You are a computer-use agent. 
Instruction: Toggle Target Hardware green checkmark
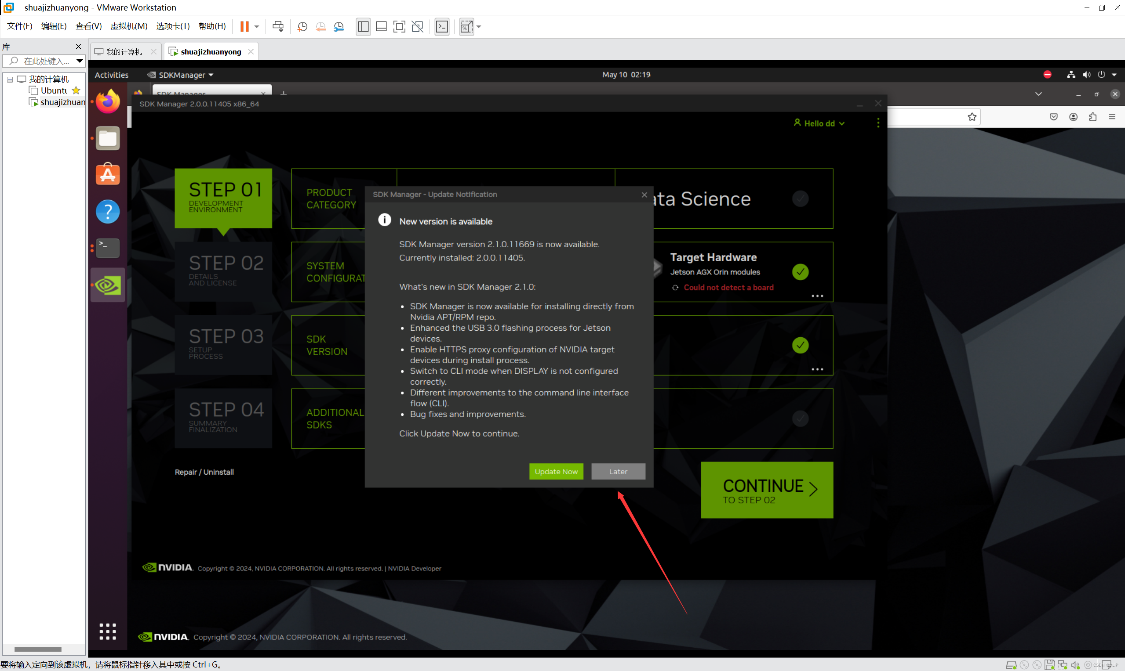pyautogui.click(x=800, y=272)
